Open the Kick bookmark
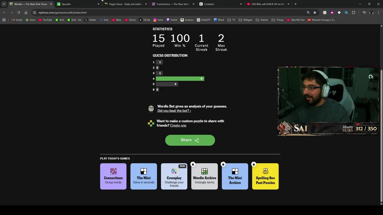 click(x=60, y=20)
